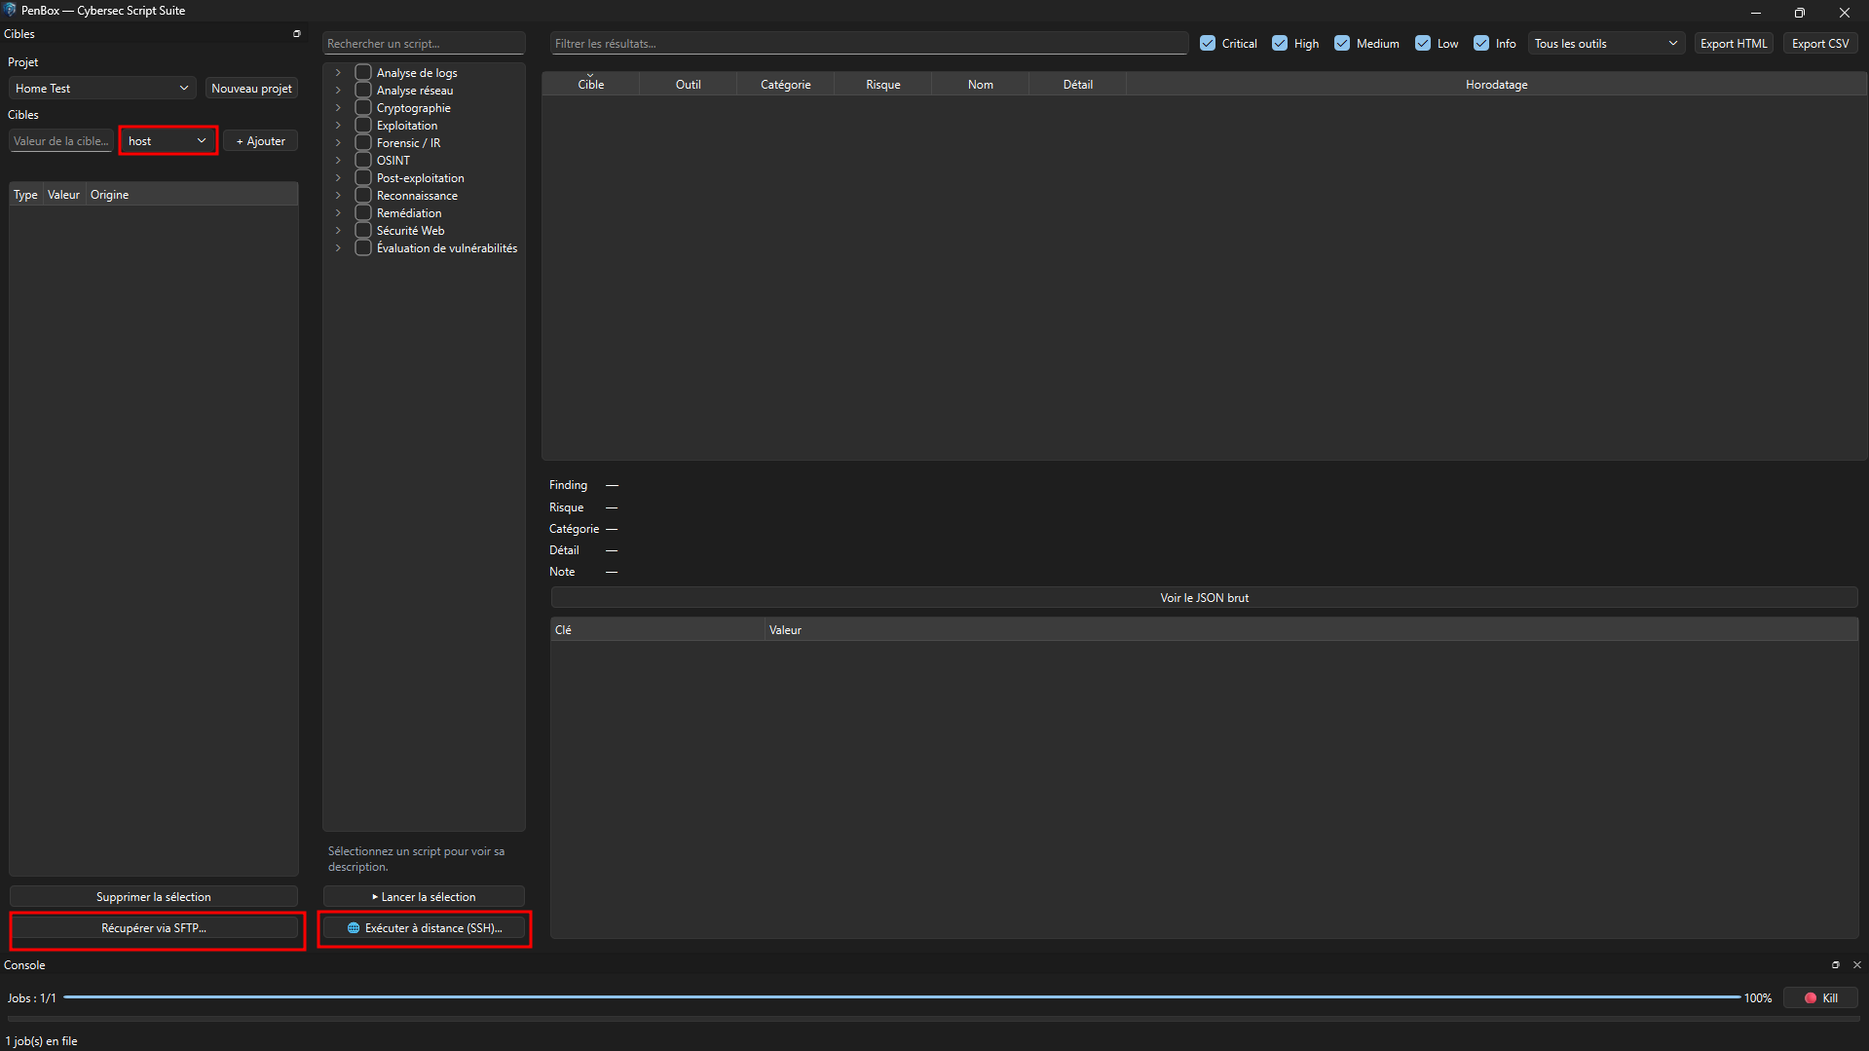This screenshot has width=1869, height=1051.
Task: Expand the Reconnaissance tree category
Action: tap(338, 195)
